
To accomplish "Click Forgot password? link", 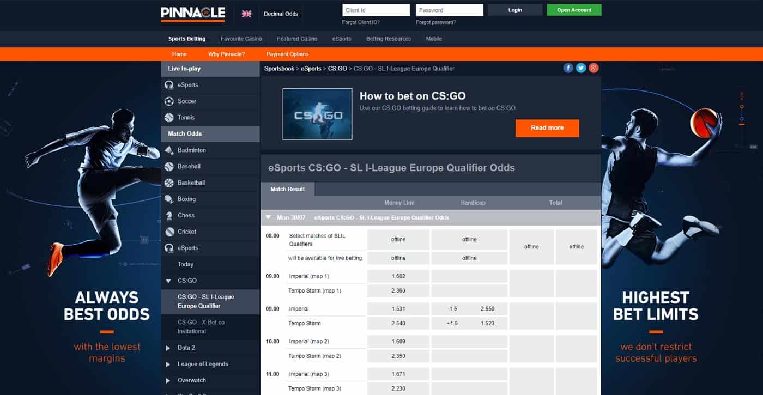I will pyautogui.click(x=436, y=22).
